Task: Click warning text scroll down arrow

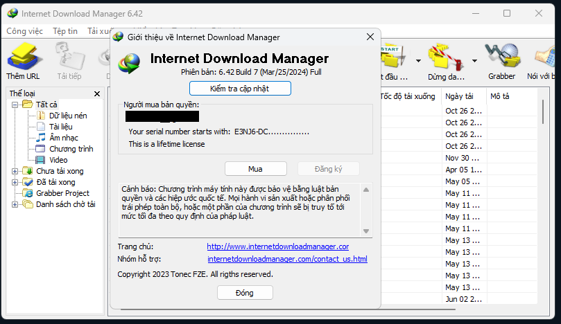Action: [366, 231]
